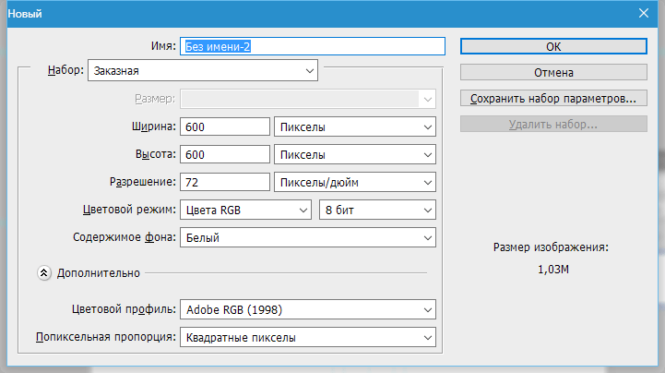
Task: Open the Содержимое фона dropdown
Action: 308,237
